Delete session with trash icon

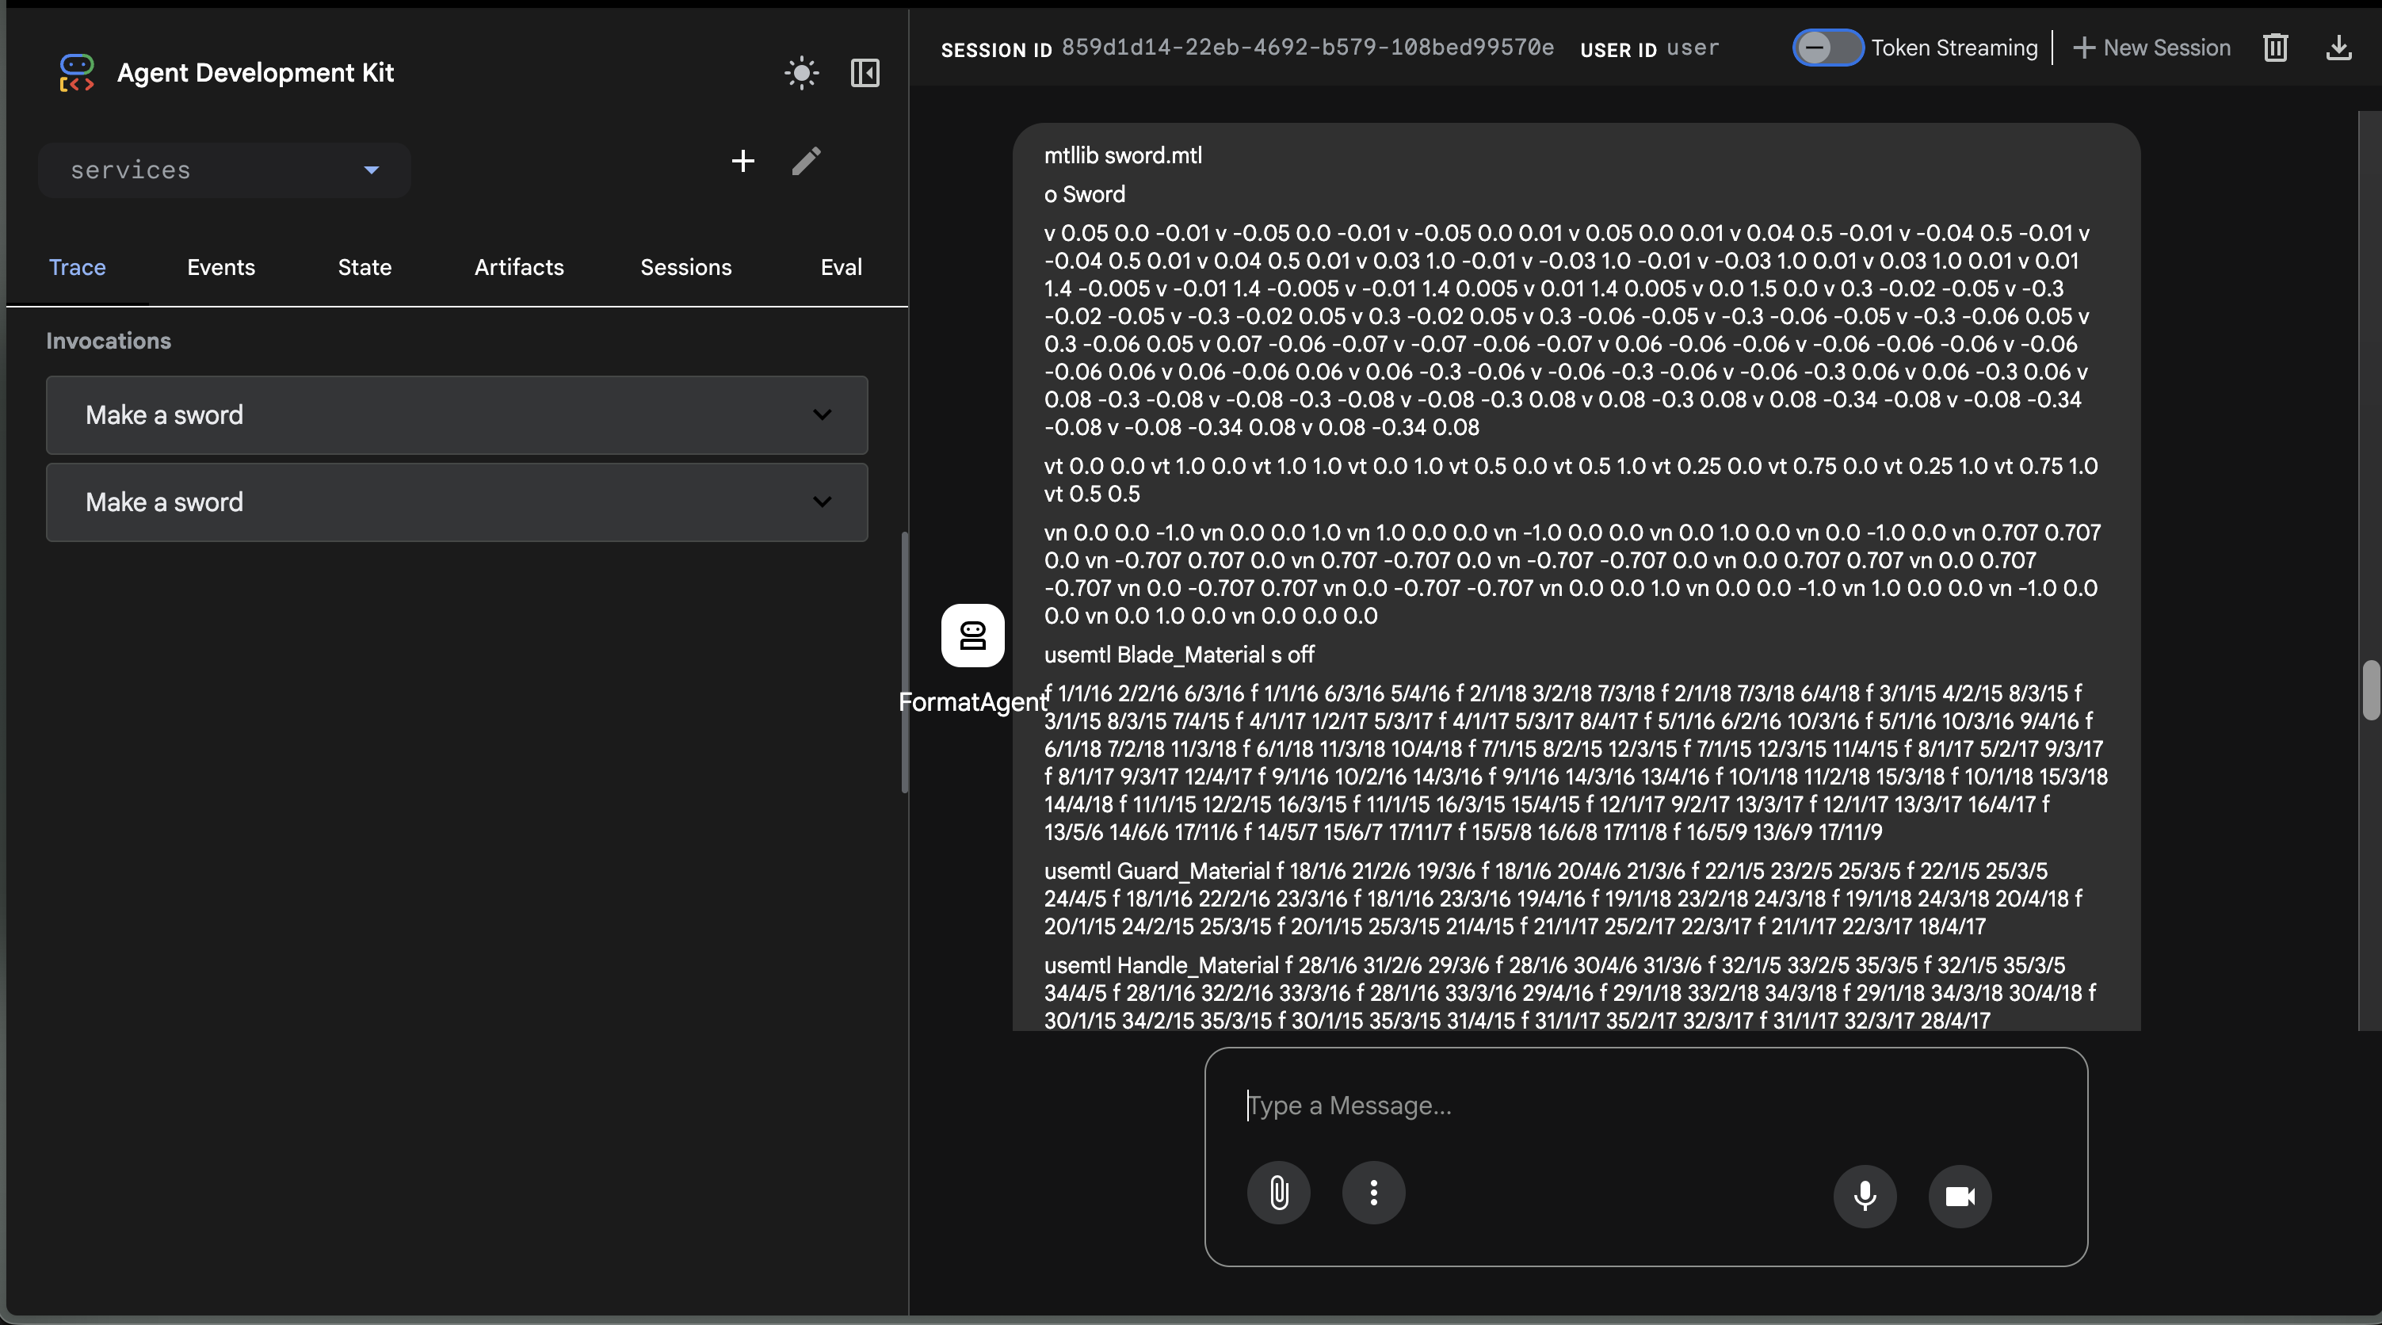2275,48
